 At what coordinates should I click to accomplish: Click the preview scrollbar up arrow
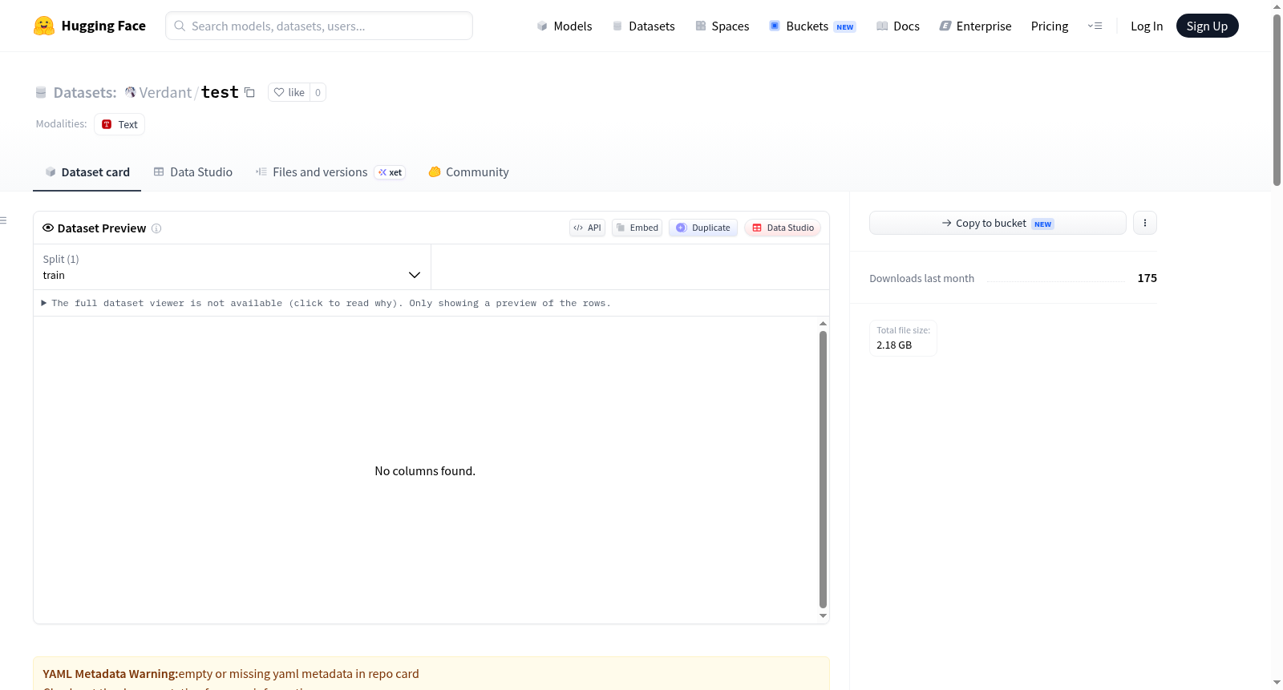click(x=823, y=324)
